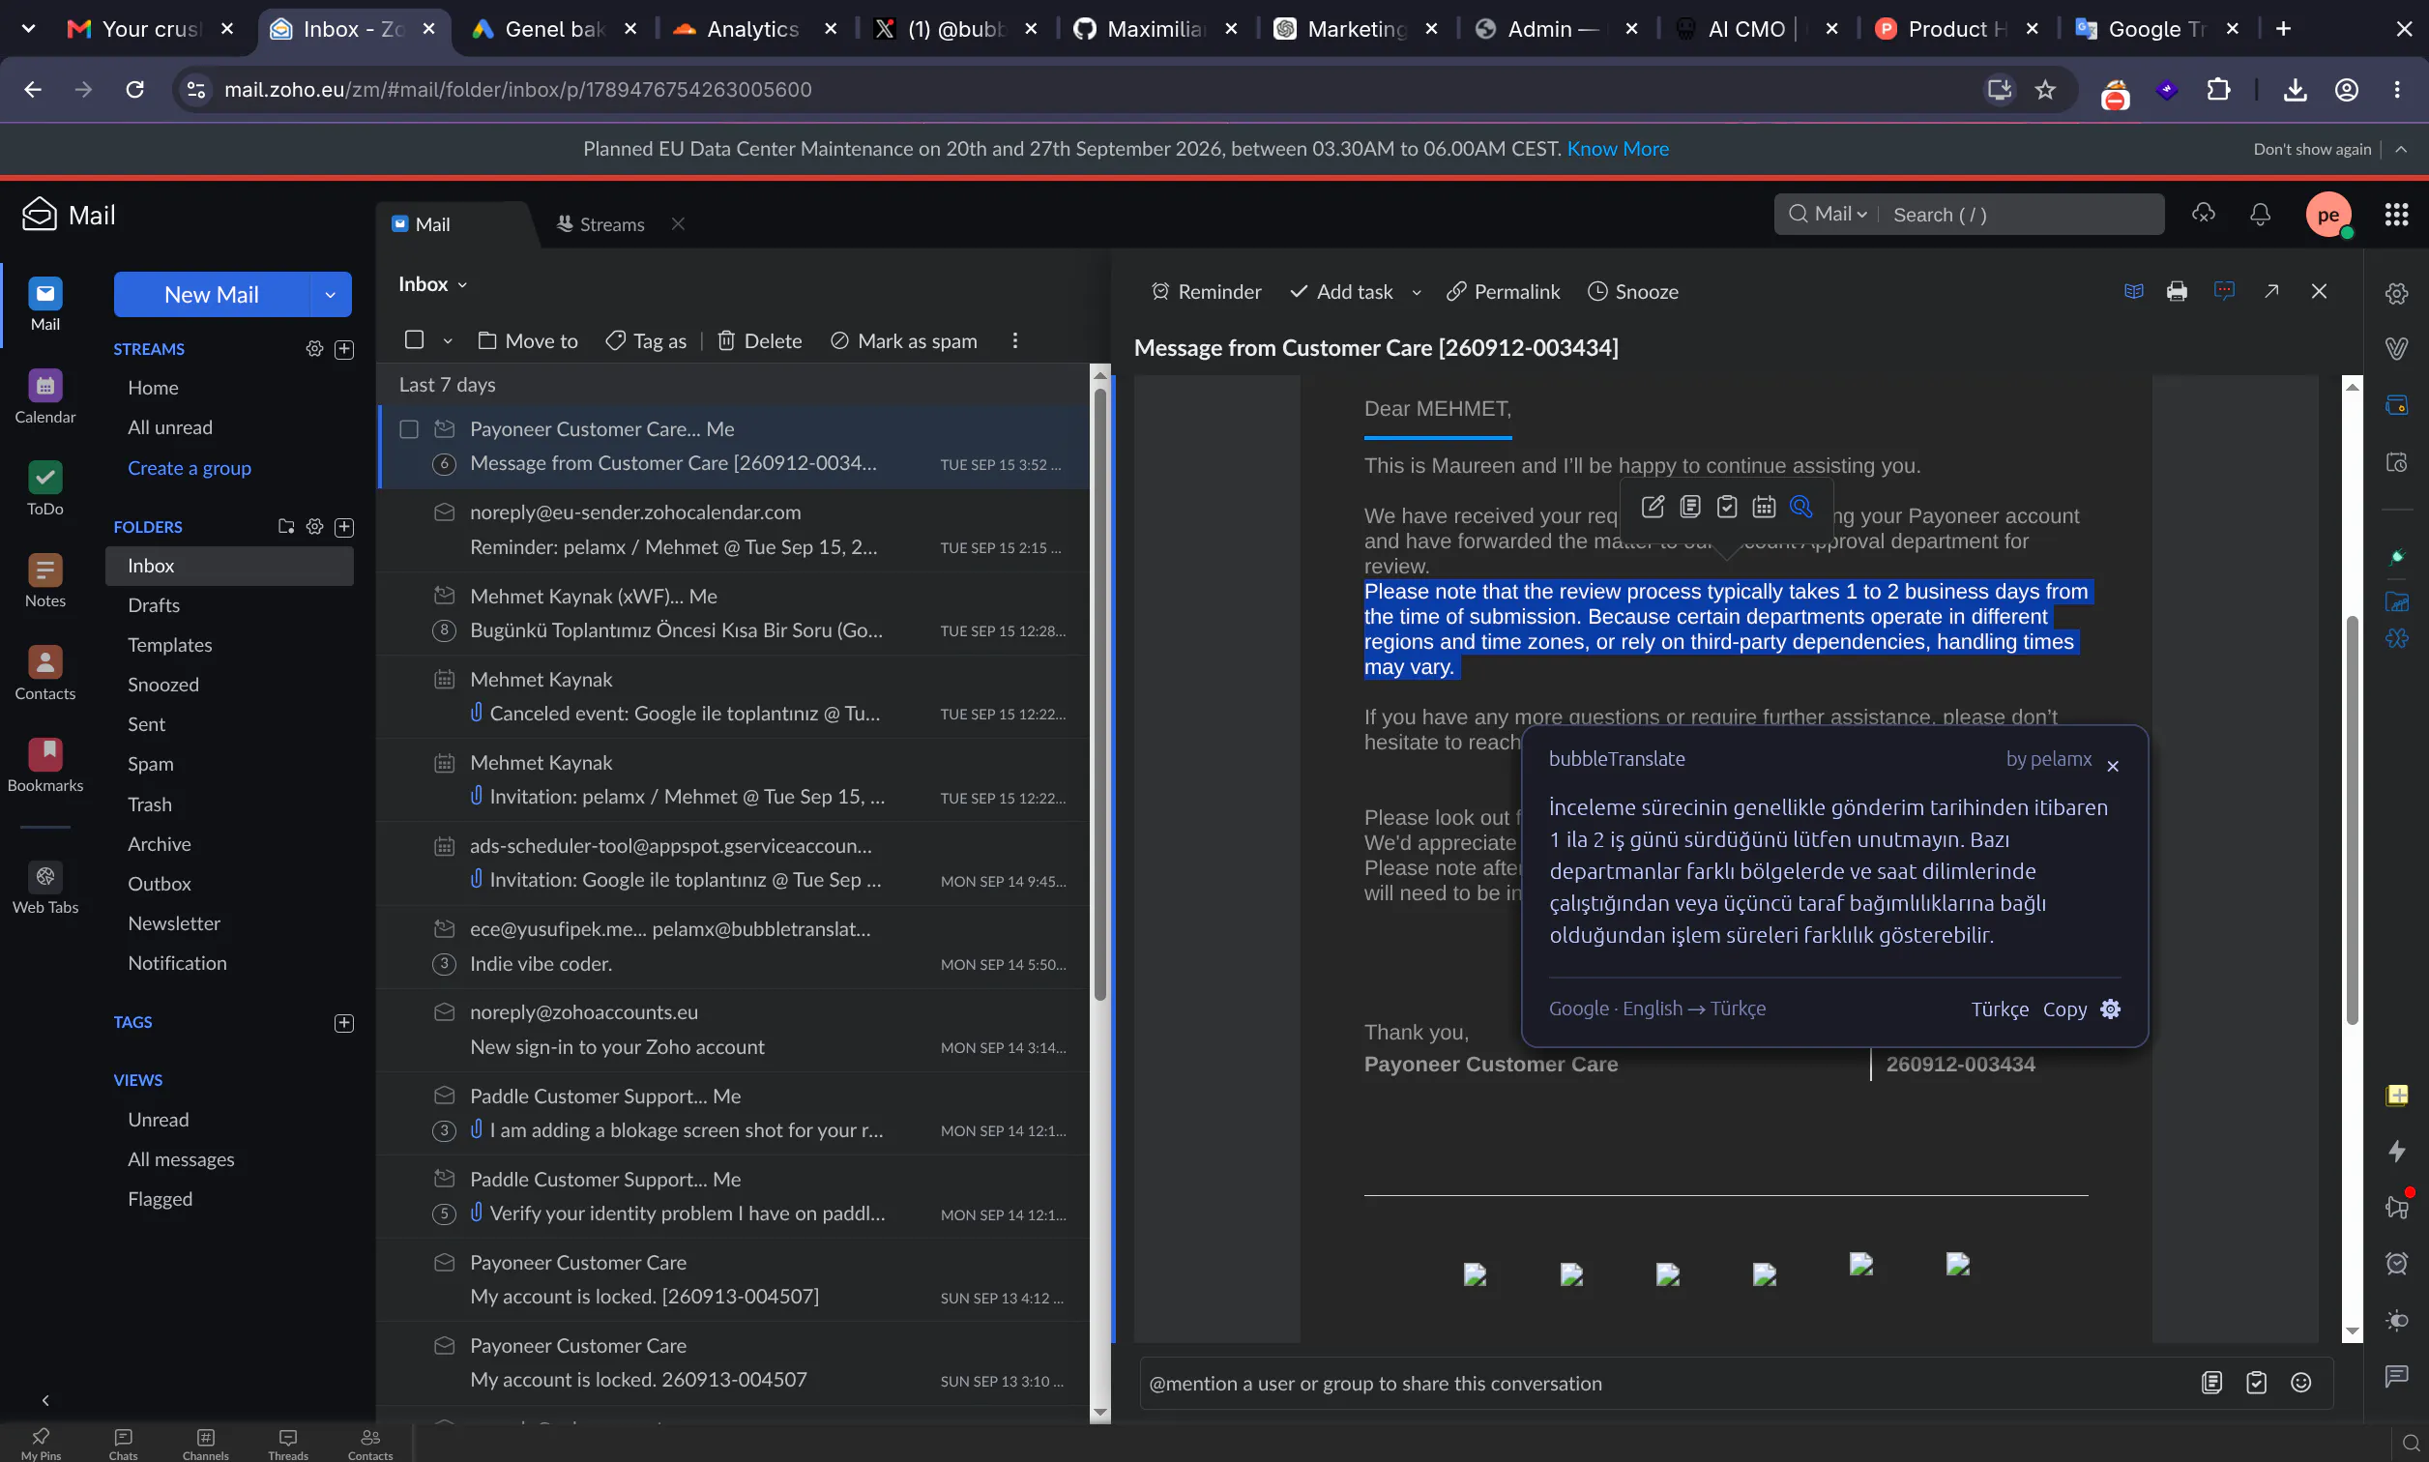2429x1462 pixels.
Task: Switch to Analytics browser tab
Action: pos(752,29)
